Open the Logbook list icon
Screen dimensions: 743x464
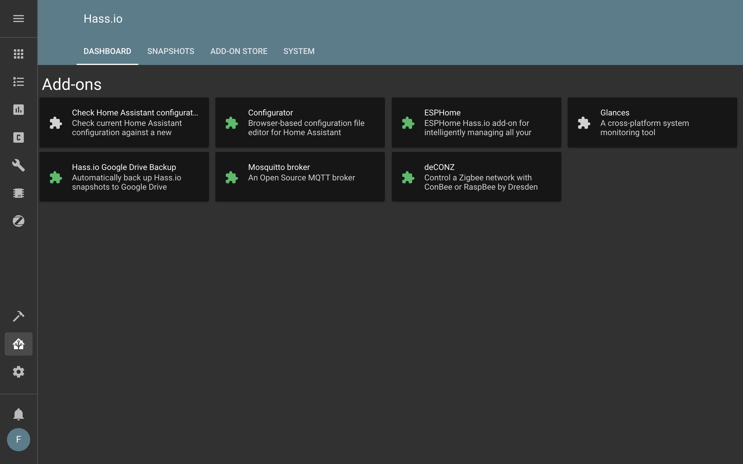point(18,82)
